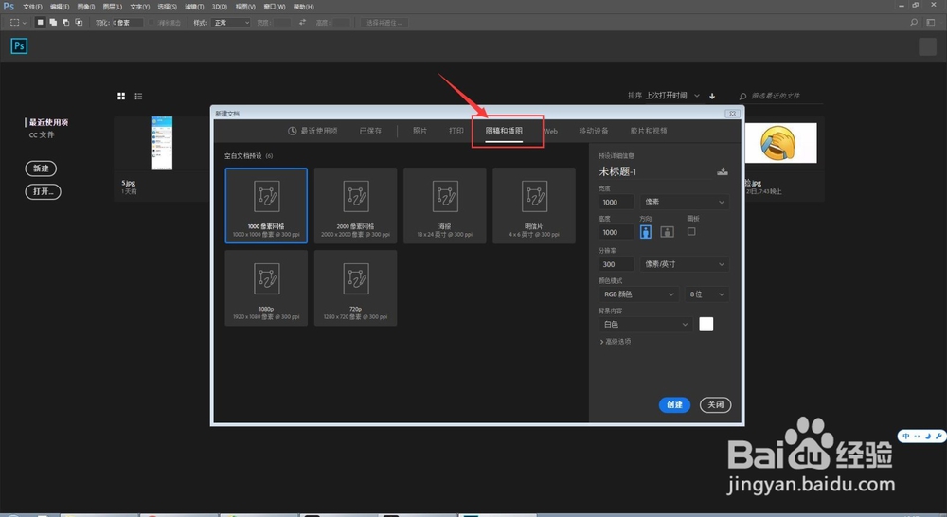Enable the 画板 artboards checkbox
The width and height of the screenshot is (947, 517).
tap(691, 231)
